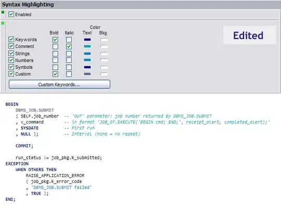This screenshot has width=281, height=208.
Task: Pick the Comment text color swatch
Action: [x=87, y=46]
